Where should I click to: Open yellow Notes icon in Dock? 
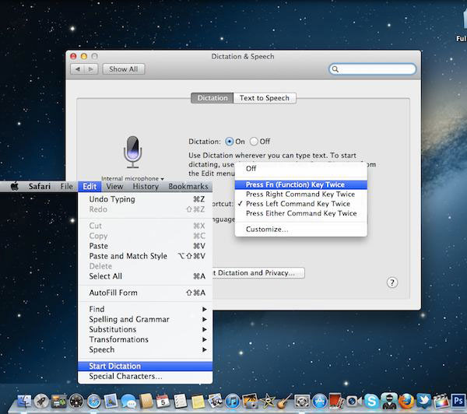click(198, 402)
